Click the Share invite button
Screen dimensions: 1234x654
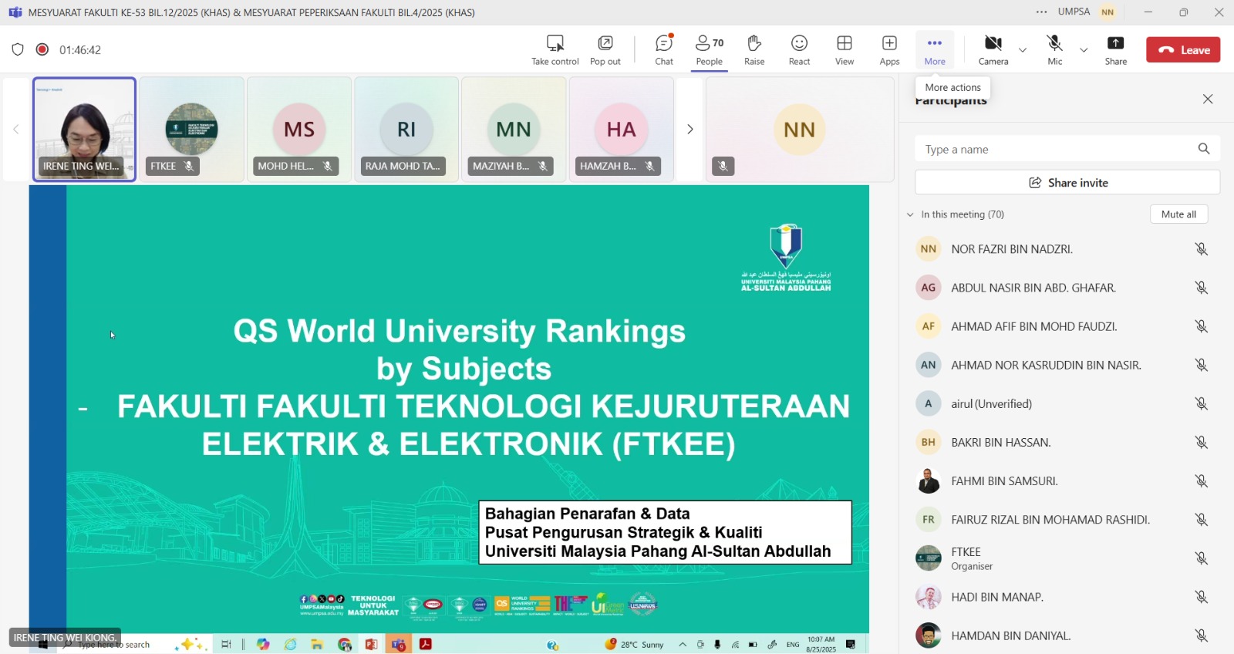click(x=1067, y=183)
